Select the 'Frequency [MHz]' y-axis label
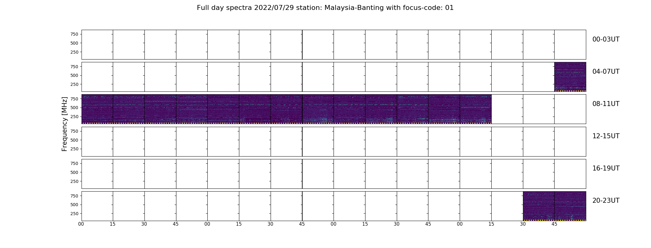This screenshot has height=248, width=651. click(x=64, y=124)
